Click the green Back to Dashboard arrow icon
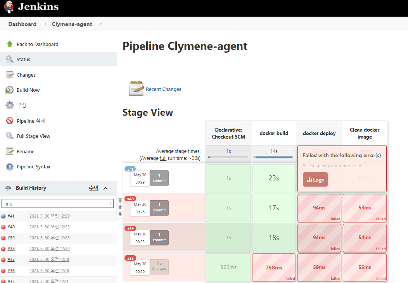Viewport: 408px width, 283px height. coord(10,44)
